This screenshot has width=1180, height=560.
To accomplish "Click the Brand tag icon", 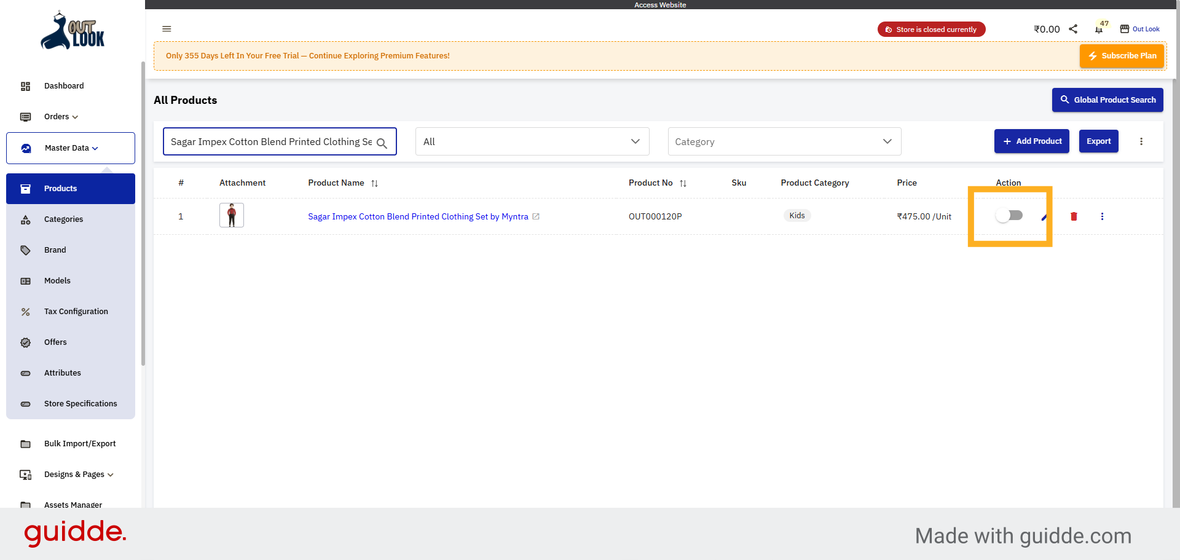I will pos(25,250).
